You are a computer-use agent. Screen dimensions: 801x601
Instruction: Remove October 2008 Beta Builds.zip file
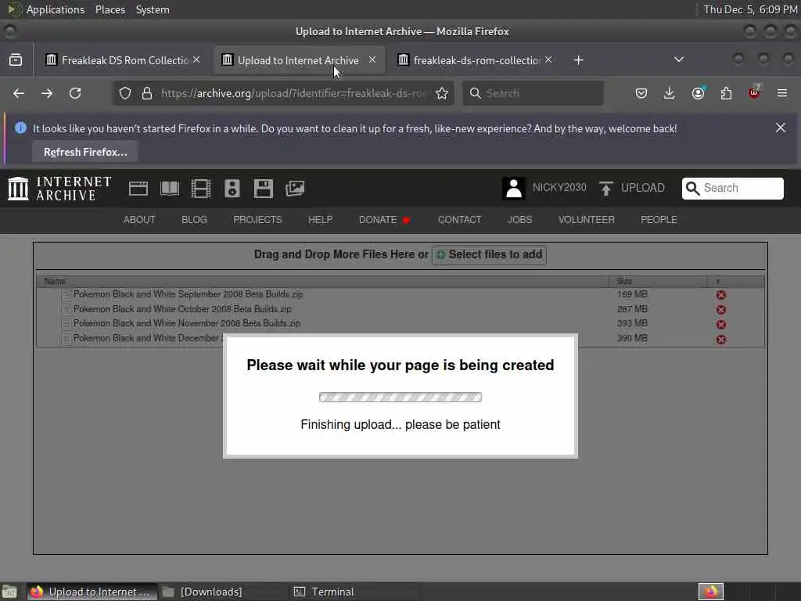point(720,310)
